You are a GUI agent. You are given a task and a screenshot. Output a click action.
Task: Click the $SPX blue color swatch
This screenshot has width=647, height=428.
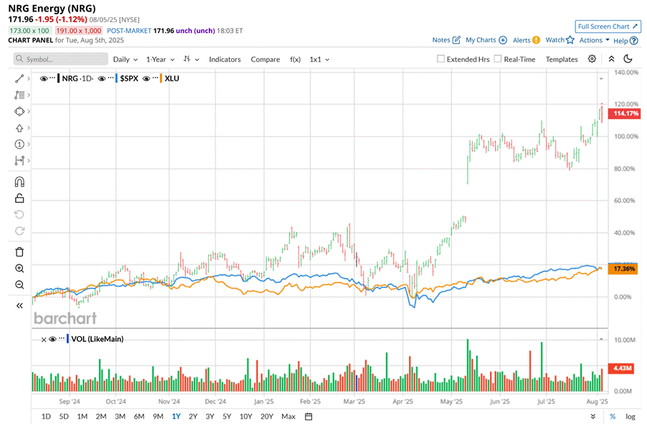(116, 78)
